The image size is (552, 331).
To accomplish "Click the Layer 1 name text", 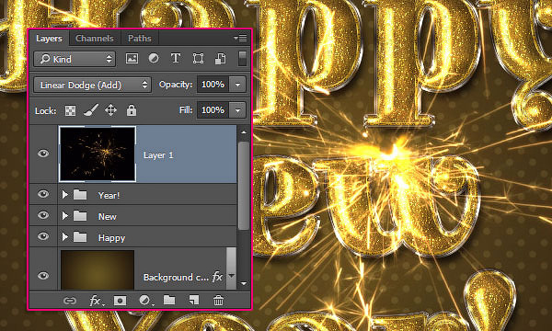I will 158,155.
